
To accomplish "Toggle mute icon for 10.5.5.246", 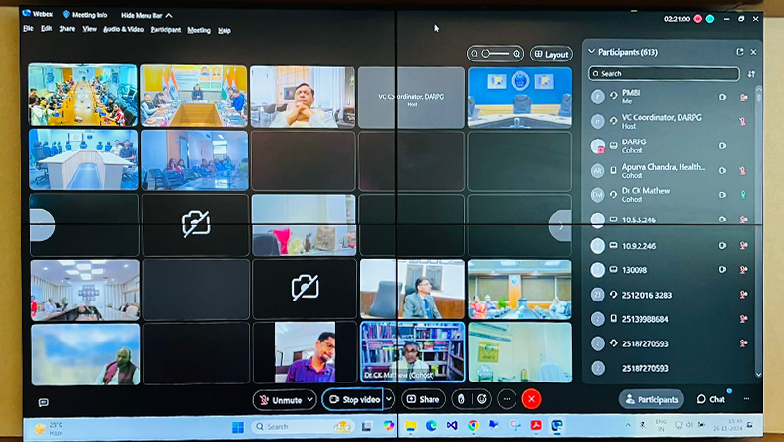I will pyautogui.click(x=744, y=220).
